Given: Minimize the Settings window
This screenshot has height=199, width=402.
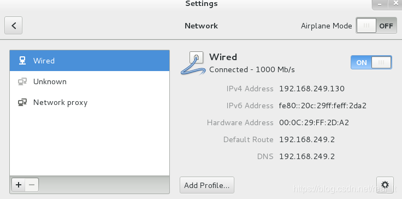Looking at the screenshot, I should pos(380,4).
